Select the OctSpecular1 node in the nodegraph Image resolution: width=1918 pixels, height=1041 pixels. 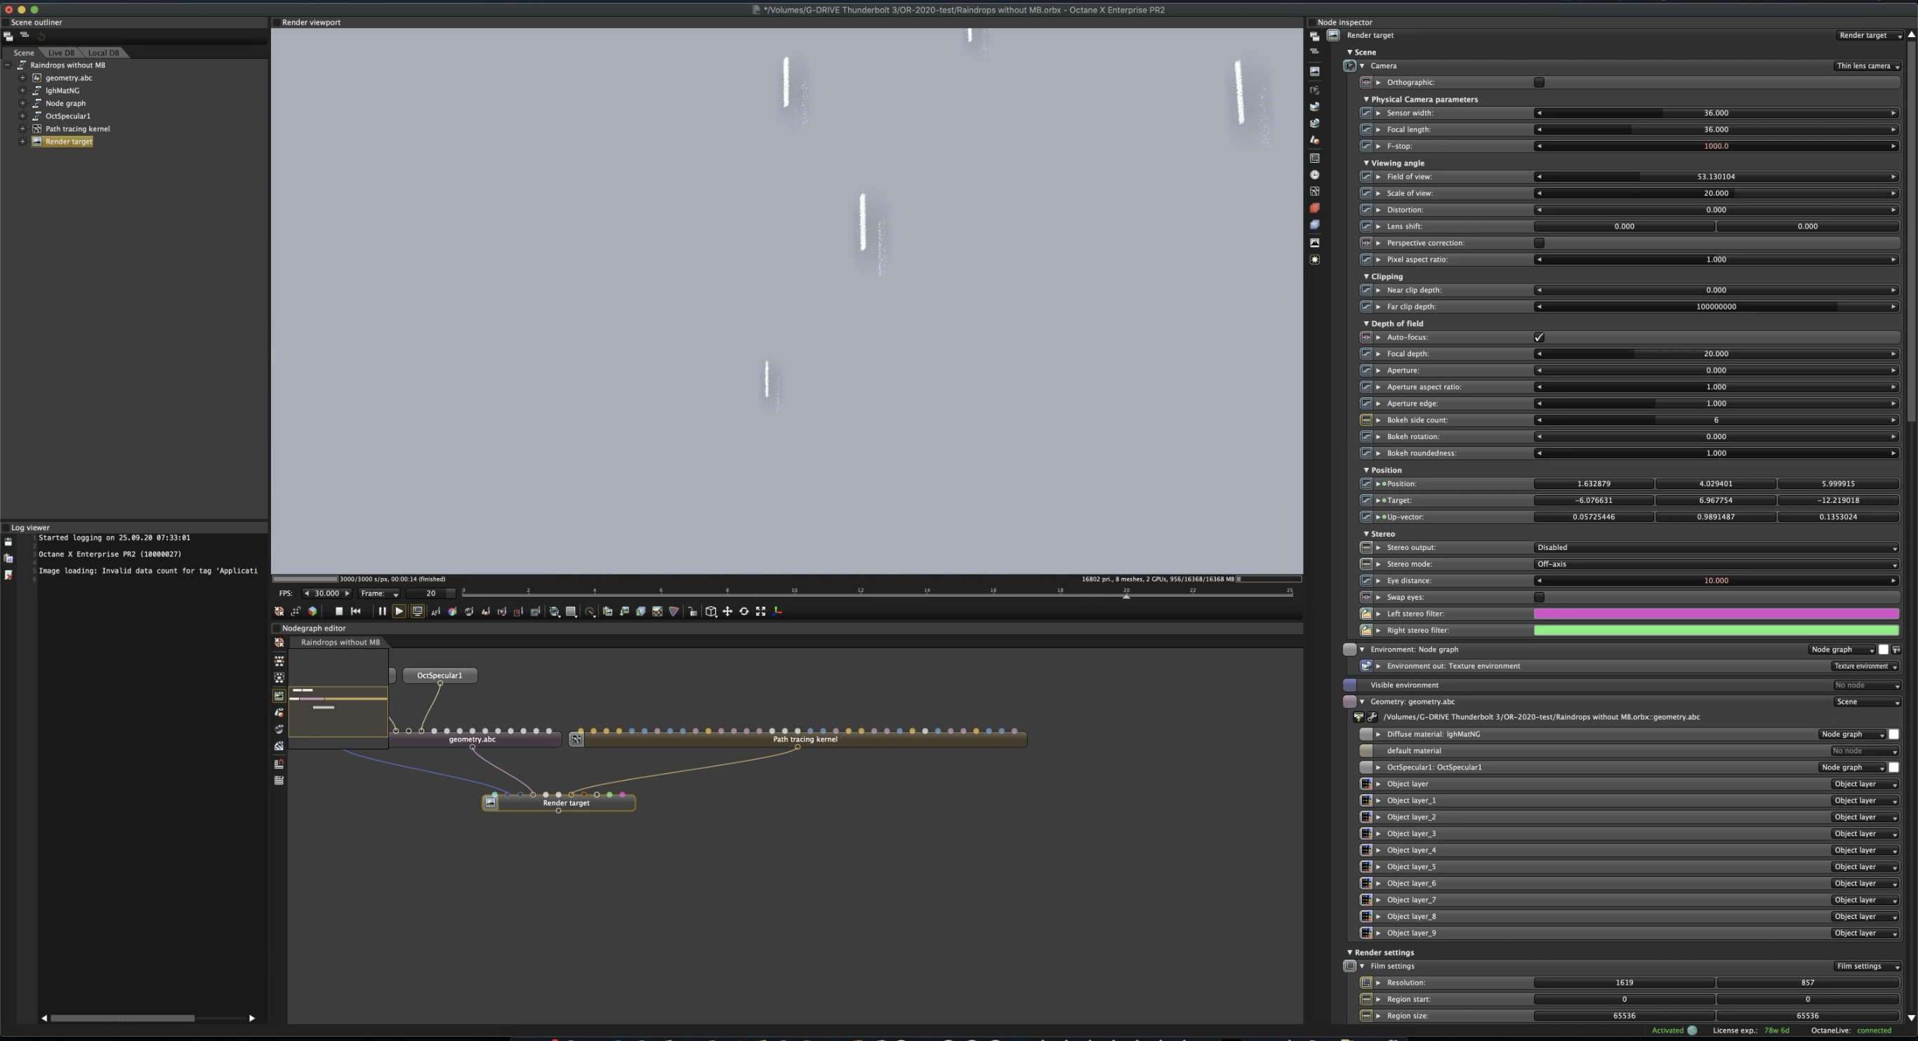439,676
